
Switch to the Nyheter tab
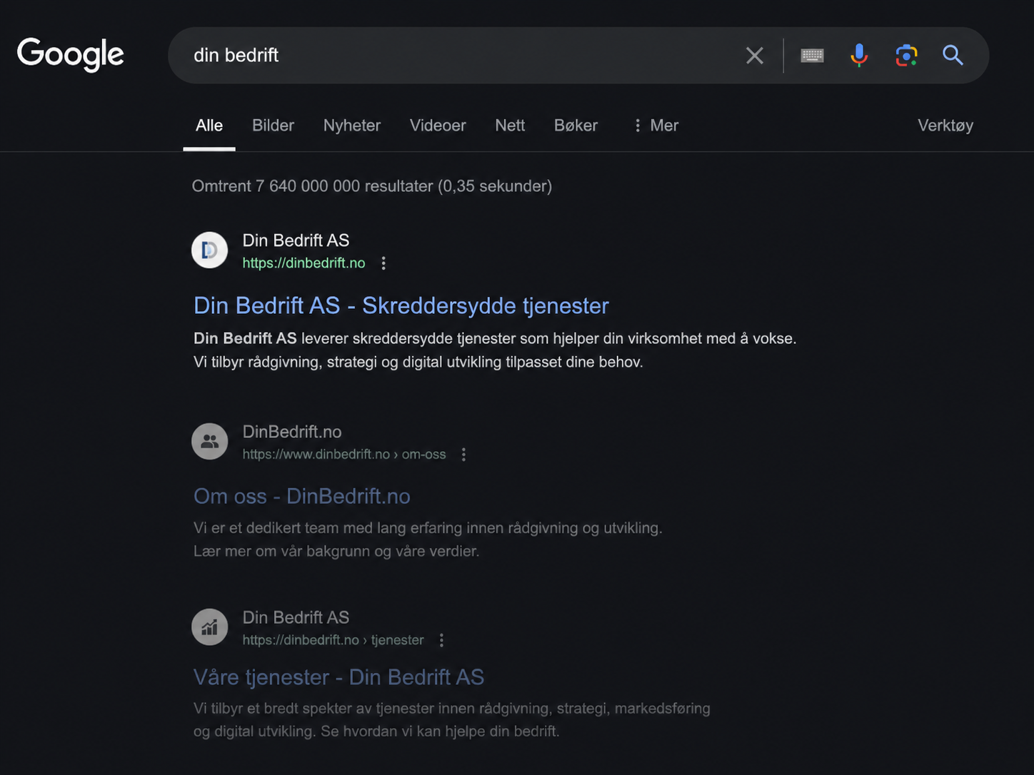352,126
